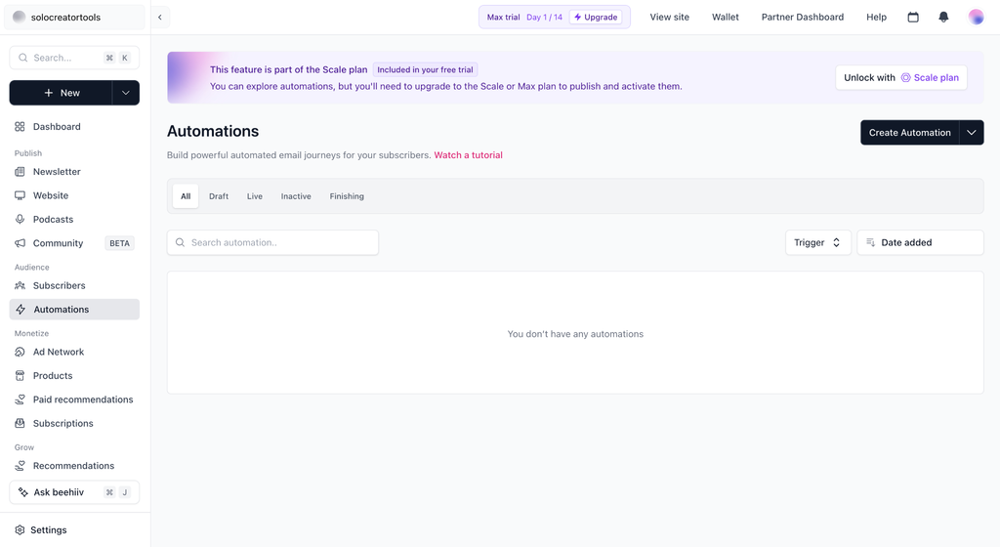Switch to the Draft tab
Screen dimensions: 1000x547
pyautogui.click(x=219, y=196)
